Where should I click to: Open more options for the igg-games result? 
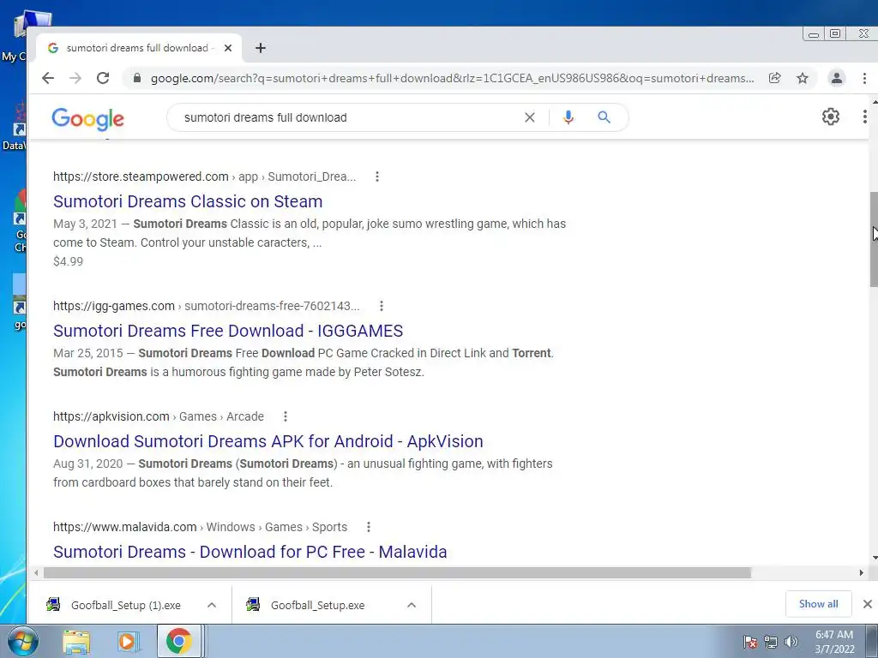click(x=382, y=306)
